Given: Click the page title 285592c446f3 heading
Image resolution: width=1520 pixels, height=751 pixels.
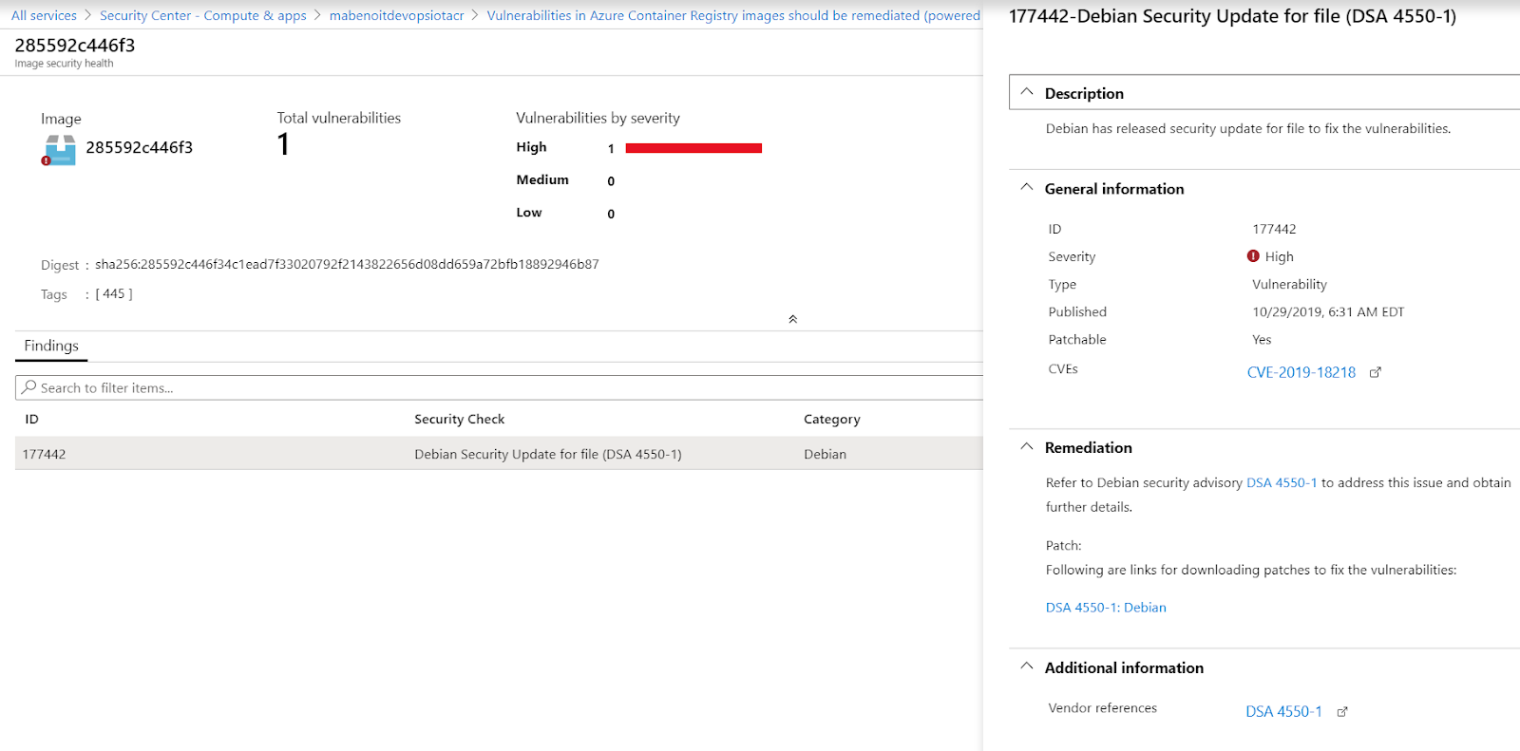Looking at the screenshot, I should pos(75,45).
